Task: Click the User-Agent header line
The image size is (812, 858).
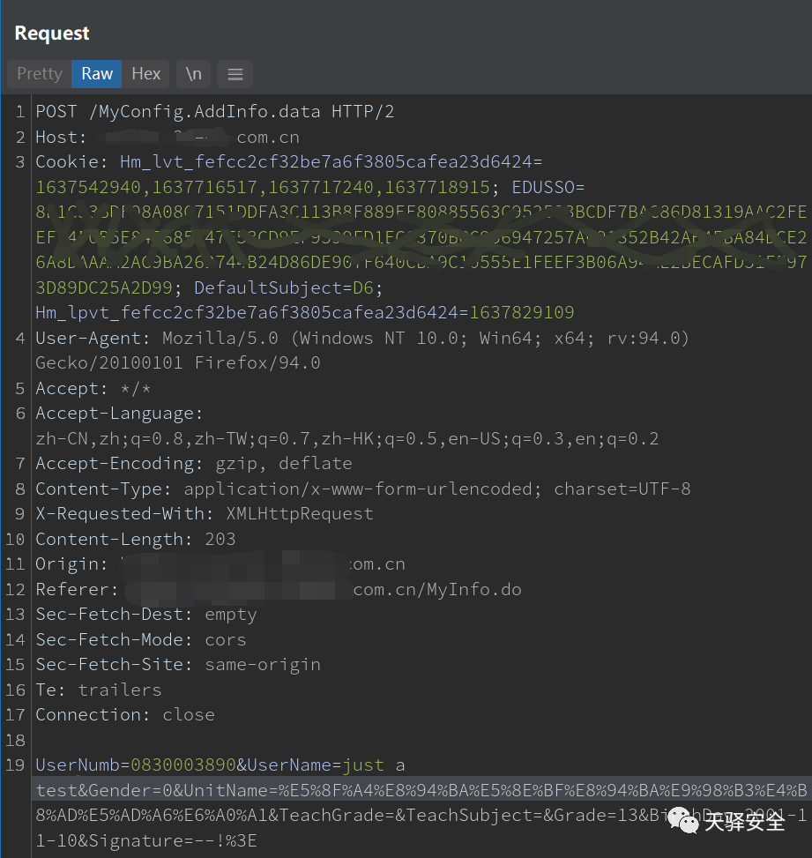Action: pyautogui.click(x=361, y=338)
